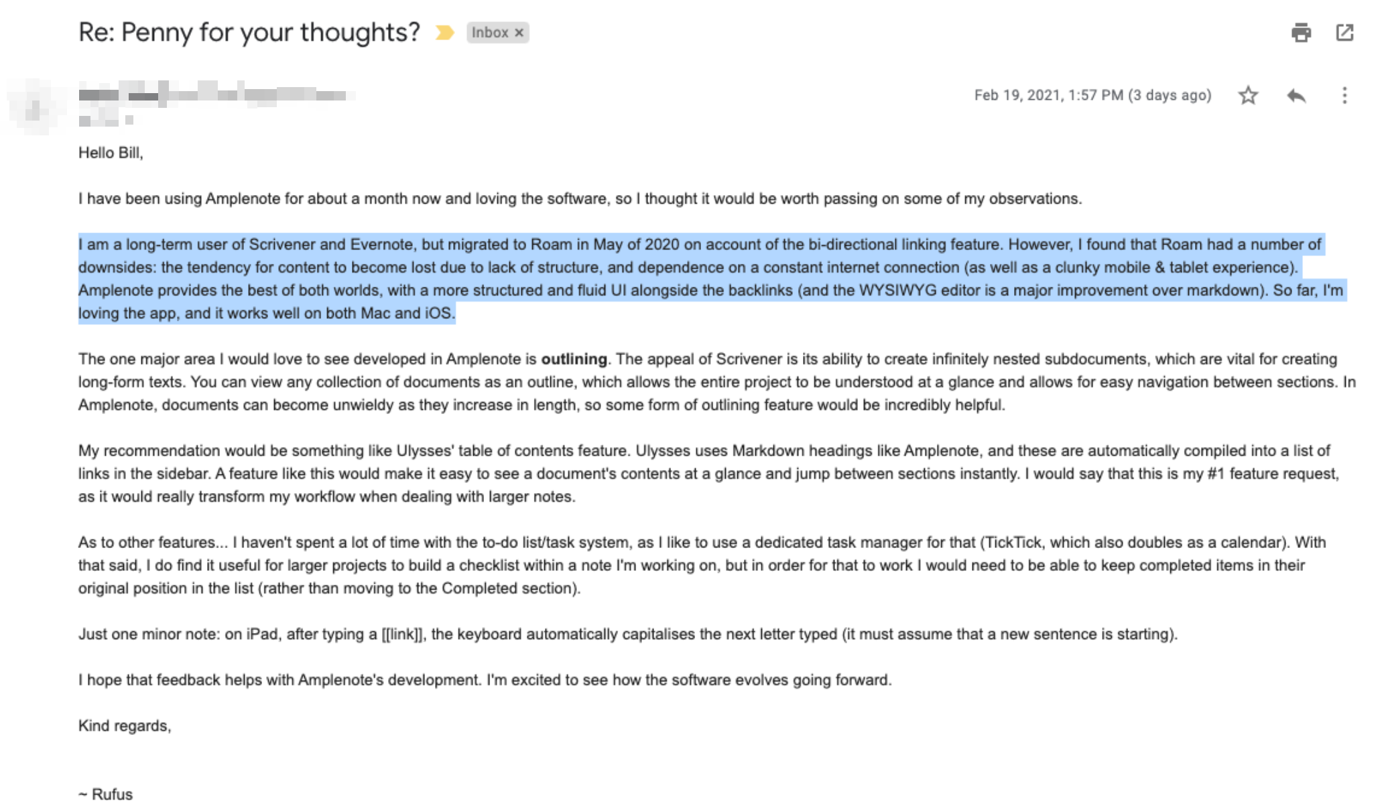The width and height of the screenshot is (1386, 808).
Task: Click inside the highlighted Roam paragraph
Action: (712, 279)
